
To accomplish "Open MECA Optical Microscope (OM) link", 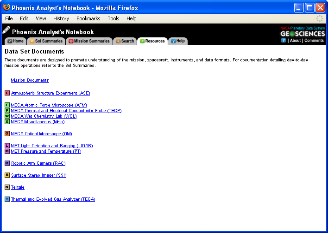I will click(x=41, y=134).
